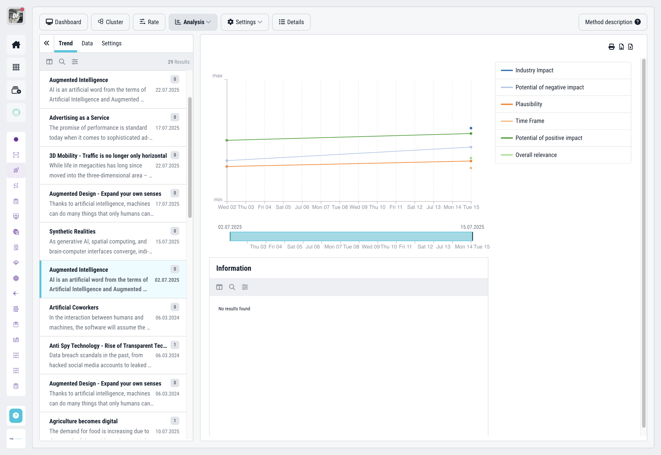Expand the Analysis dropdown menu
This screenshot has height=455, width=661.
pos(193,22)
